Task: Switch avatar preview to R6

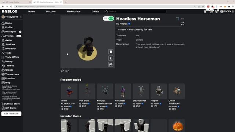Action: (x=106, y=18)
